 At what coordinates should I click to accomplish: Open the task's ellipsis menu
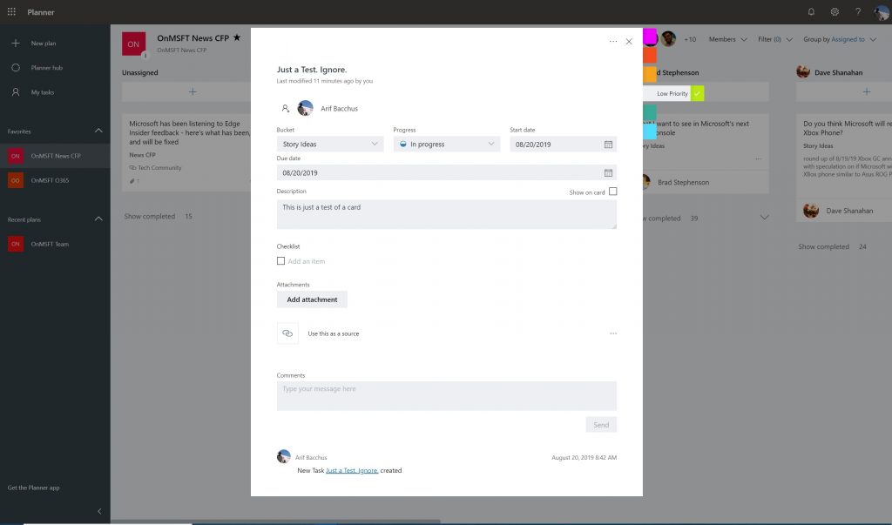[612, 41]
